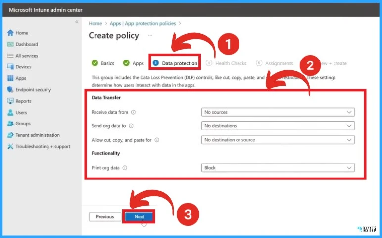This screenshot has width=382, height=238.
Task: Click the Apps grid icon in sidebar
Action: click(10, 78)
